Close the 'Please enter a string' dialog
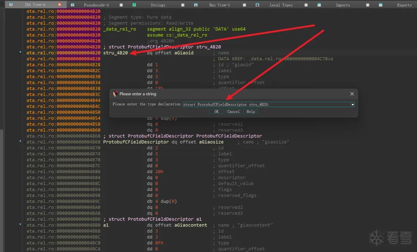Screen dimensions: 417x252 pyautogui.click(x=352, y=94)
